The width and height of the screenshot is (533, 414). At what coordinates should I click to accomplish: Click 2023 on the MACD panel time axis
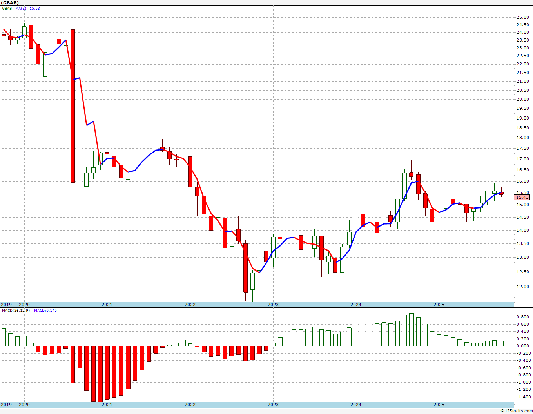[273, 405]
